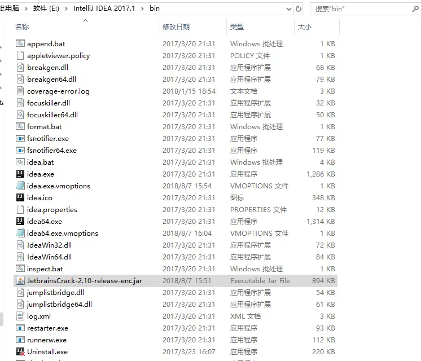Sort by 修改日期 column header

tap(176, 27)
